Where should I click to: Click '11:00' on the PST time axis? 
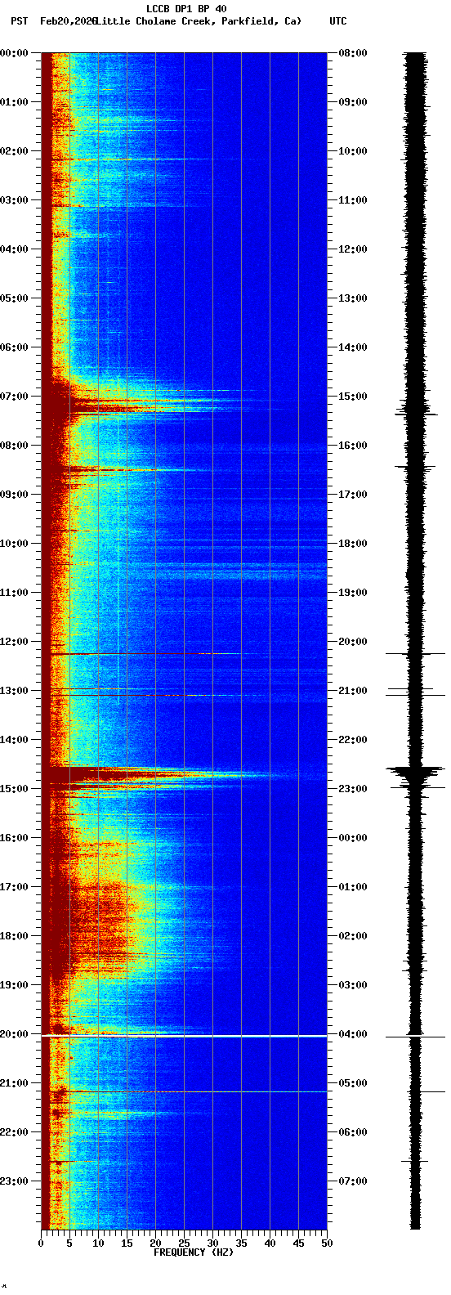pyautogui.click(x=15, y=593)
